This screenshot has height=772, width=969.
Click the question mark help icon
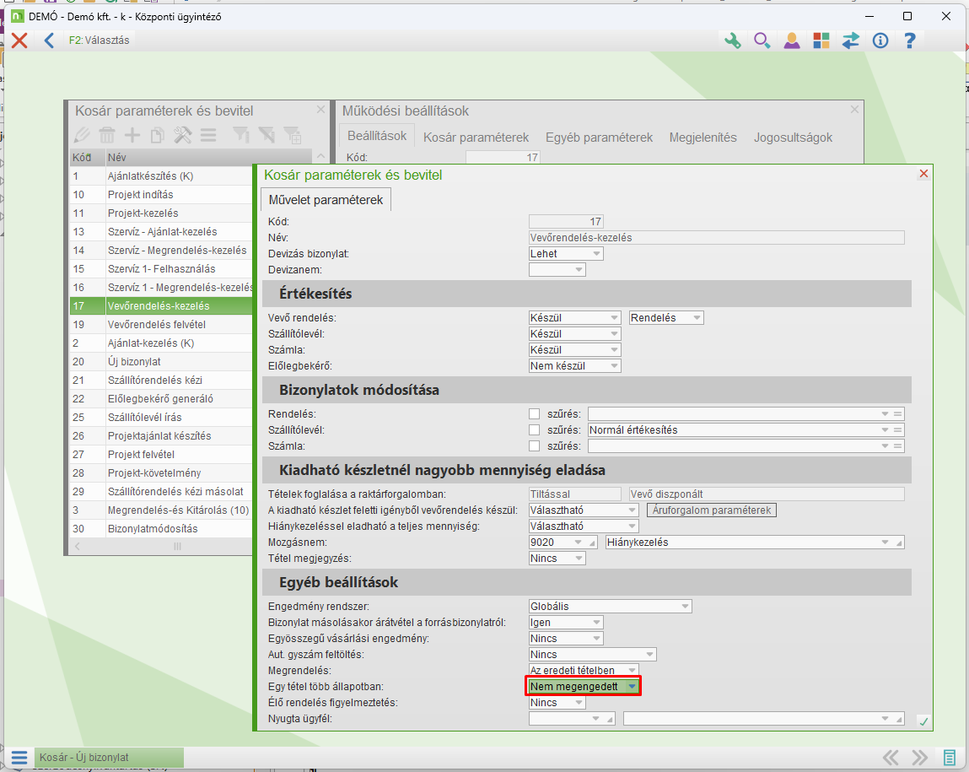point(909,40)
